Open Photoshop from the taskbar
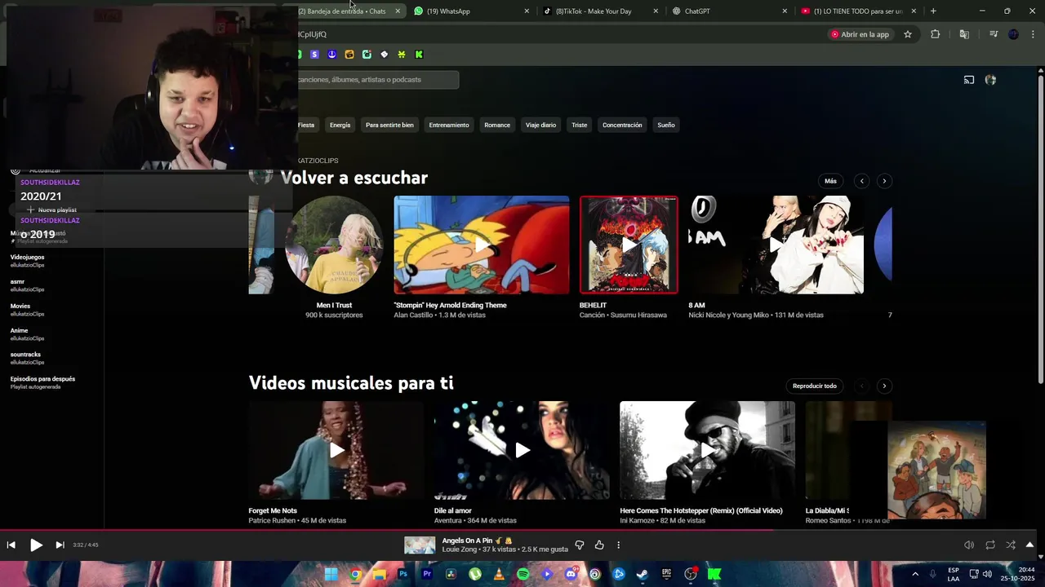This screenshot has width=1045, height=587. point(403,574)
